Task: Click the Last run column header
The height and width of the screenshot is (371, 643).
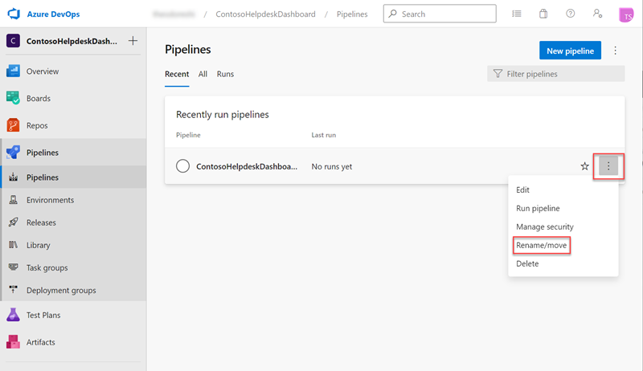Action: 324,135
